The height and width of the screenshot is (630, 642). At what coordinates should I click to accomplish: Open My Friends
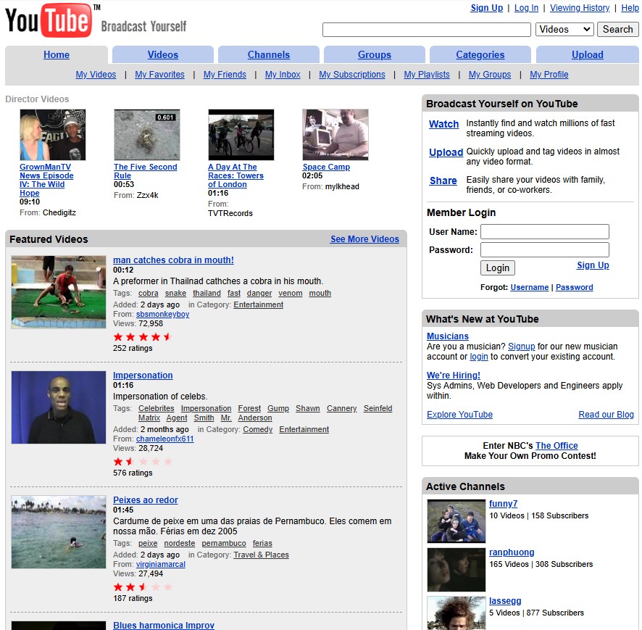225,75
